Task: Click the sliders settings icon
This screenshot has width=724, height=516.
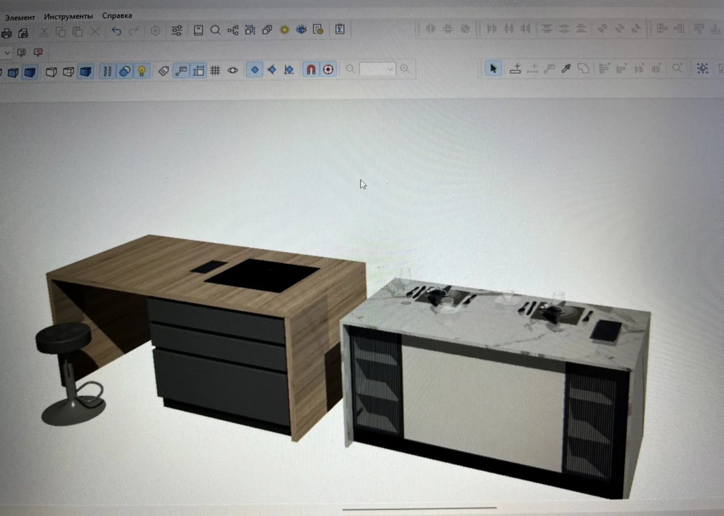Action: click(177, 30)
